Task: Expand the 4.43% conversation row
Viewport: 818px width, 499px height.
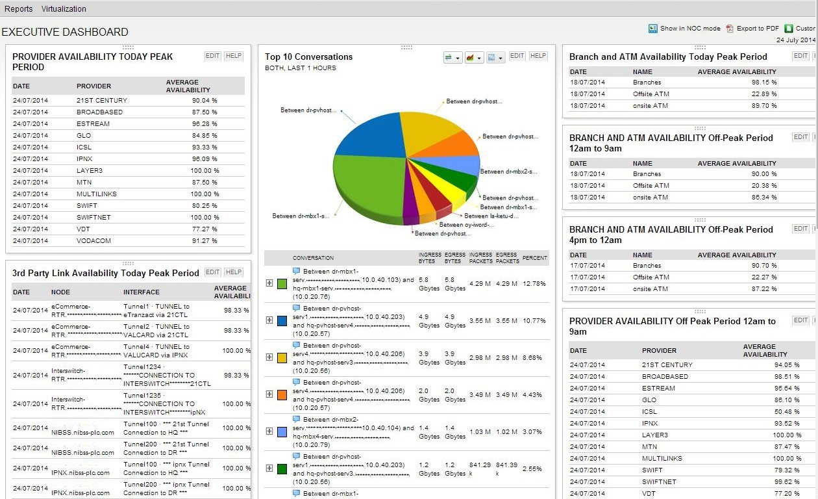Action: click(269, 394)
